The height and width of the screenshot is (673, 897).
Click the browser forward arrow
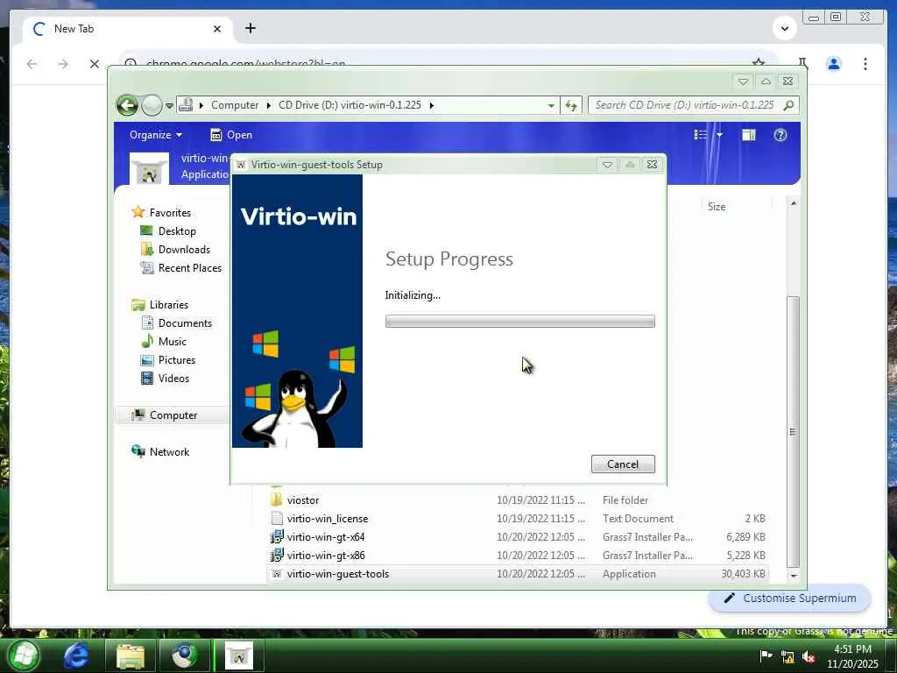coord(63,64)
